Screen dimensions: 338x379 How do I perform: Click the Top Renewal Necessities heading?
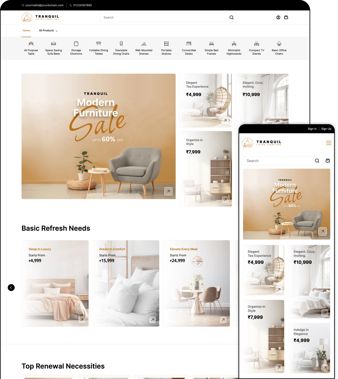pyautogui.click(x=63, y=366)
